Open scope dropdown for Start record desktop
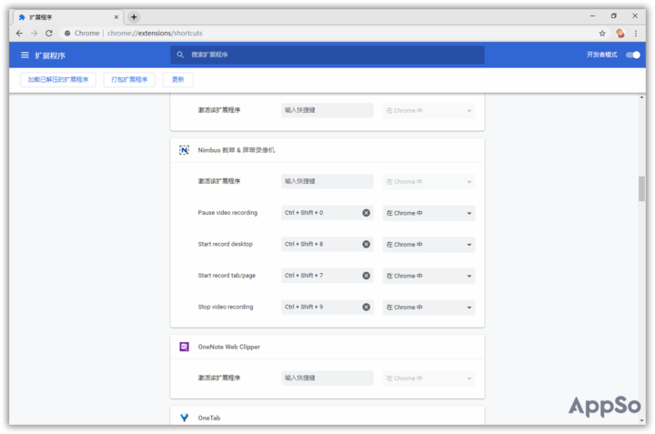Image resolution: width=655 pixels, height=434 pixels. click(429, 245)
